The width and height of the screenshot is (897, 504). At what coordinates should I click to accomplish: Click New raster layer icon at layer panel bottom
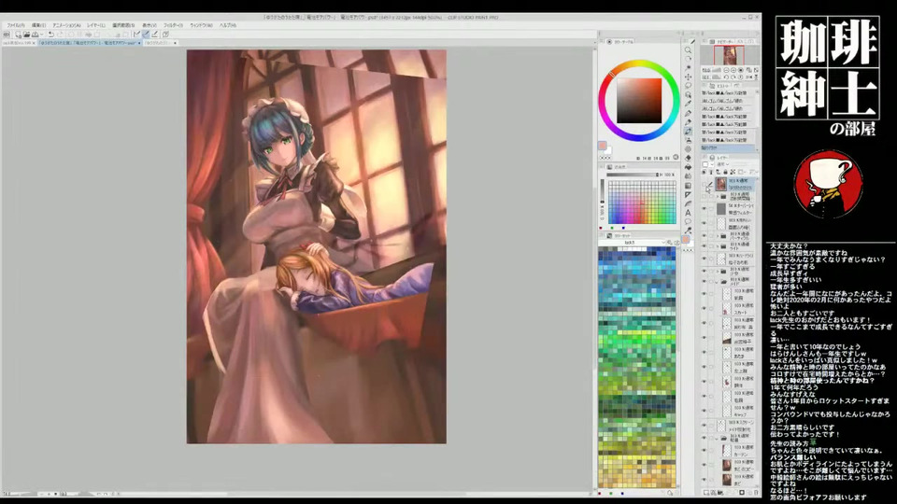(x=706, y=493)
